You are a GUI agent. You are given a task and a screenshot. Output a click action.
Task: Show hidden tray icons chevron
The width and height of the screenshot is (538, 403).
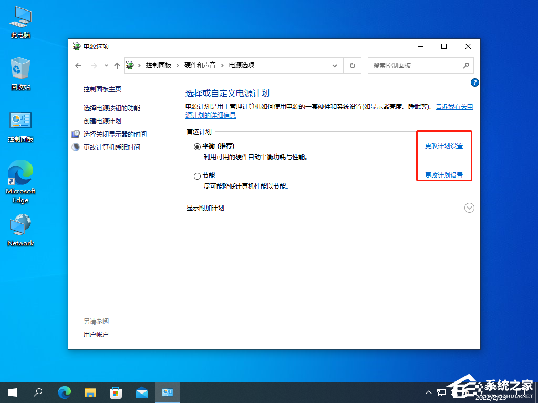(x=429, y=392)
